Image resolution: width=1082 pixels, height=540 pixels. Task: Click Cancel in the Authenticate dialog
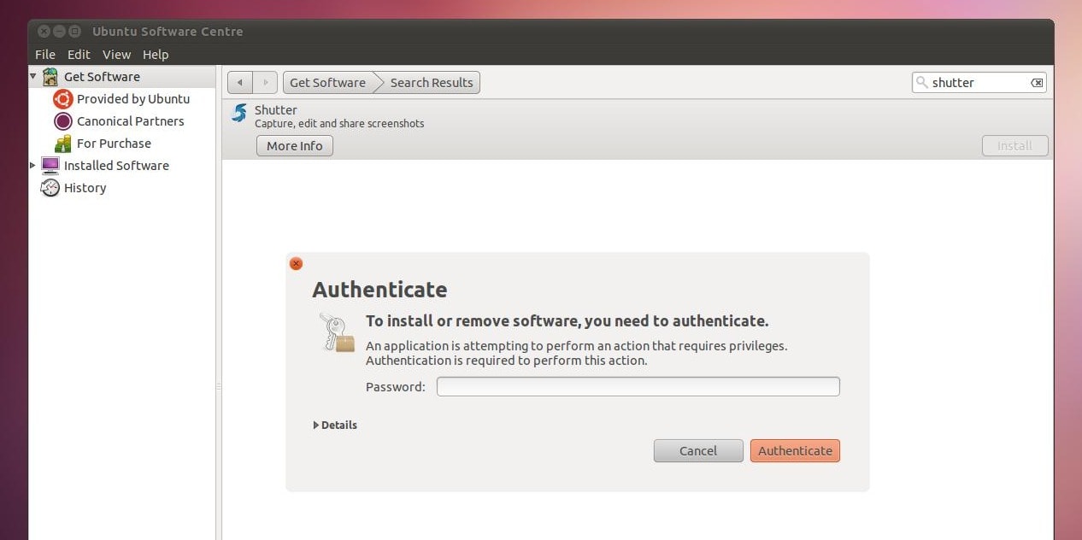point(698,451)
